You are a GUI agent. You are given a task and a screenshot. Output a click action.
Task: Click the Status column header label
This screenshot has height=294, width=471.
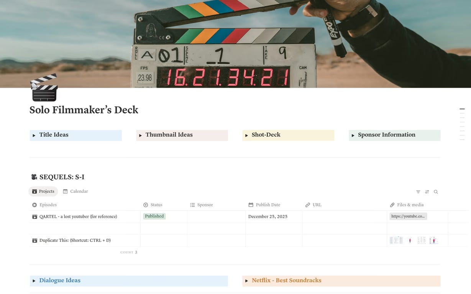(156, 205)
